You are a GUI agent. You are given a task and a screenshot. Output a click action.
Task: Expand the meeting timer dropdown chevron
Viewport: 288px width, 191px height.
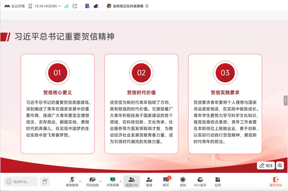coord(60,6)
